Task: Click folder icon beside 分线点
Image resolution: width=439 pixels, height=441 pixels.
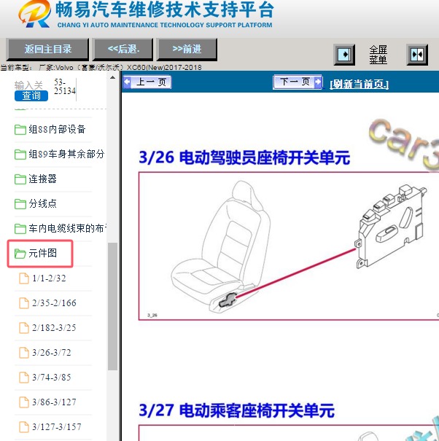Action: pyautogui.click(x=20, y=204)
